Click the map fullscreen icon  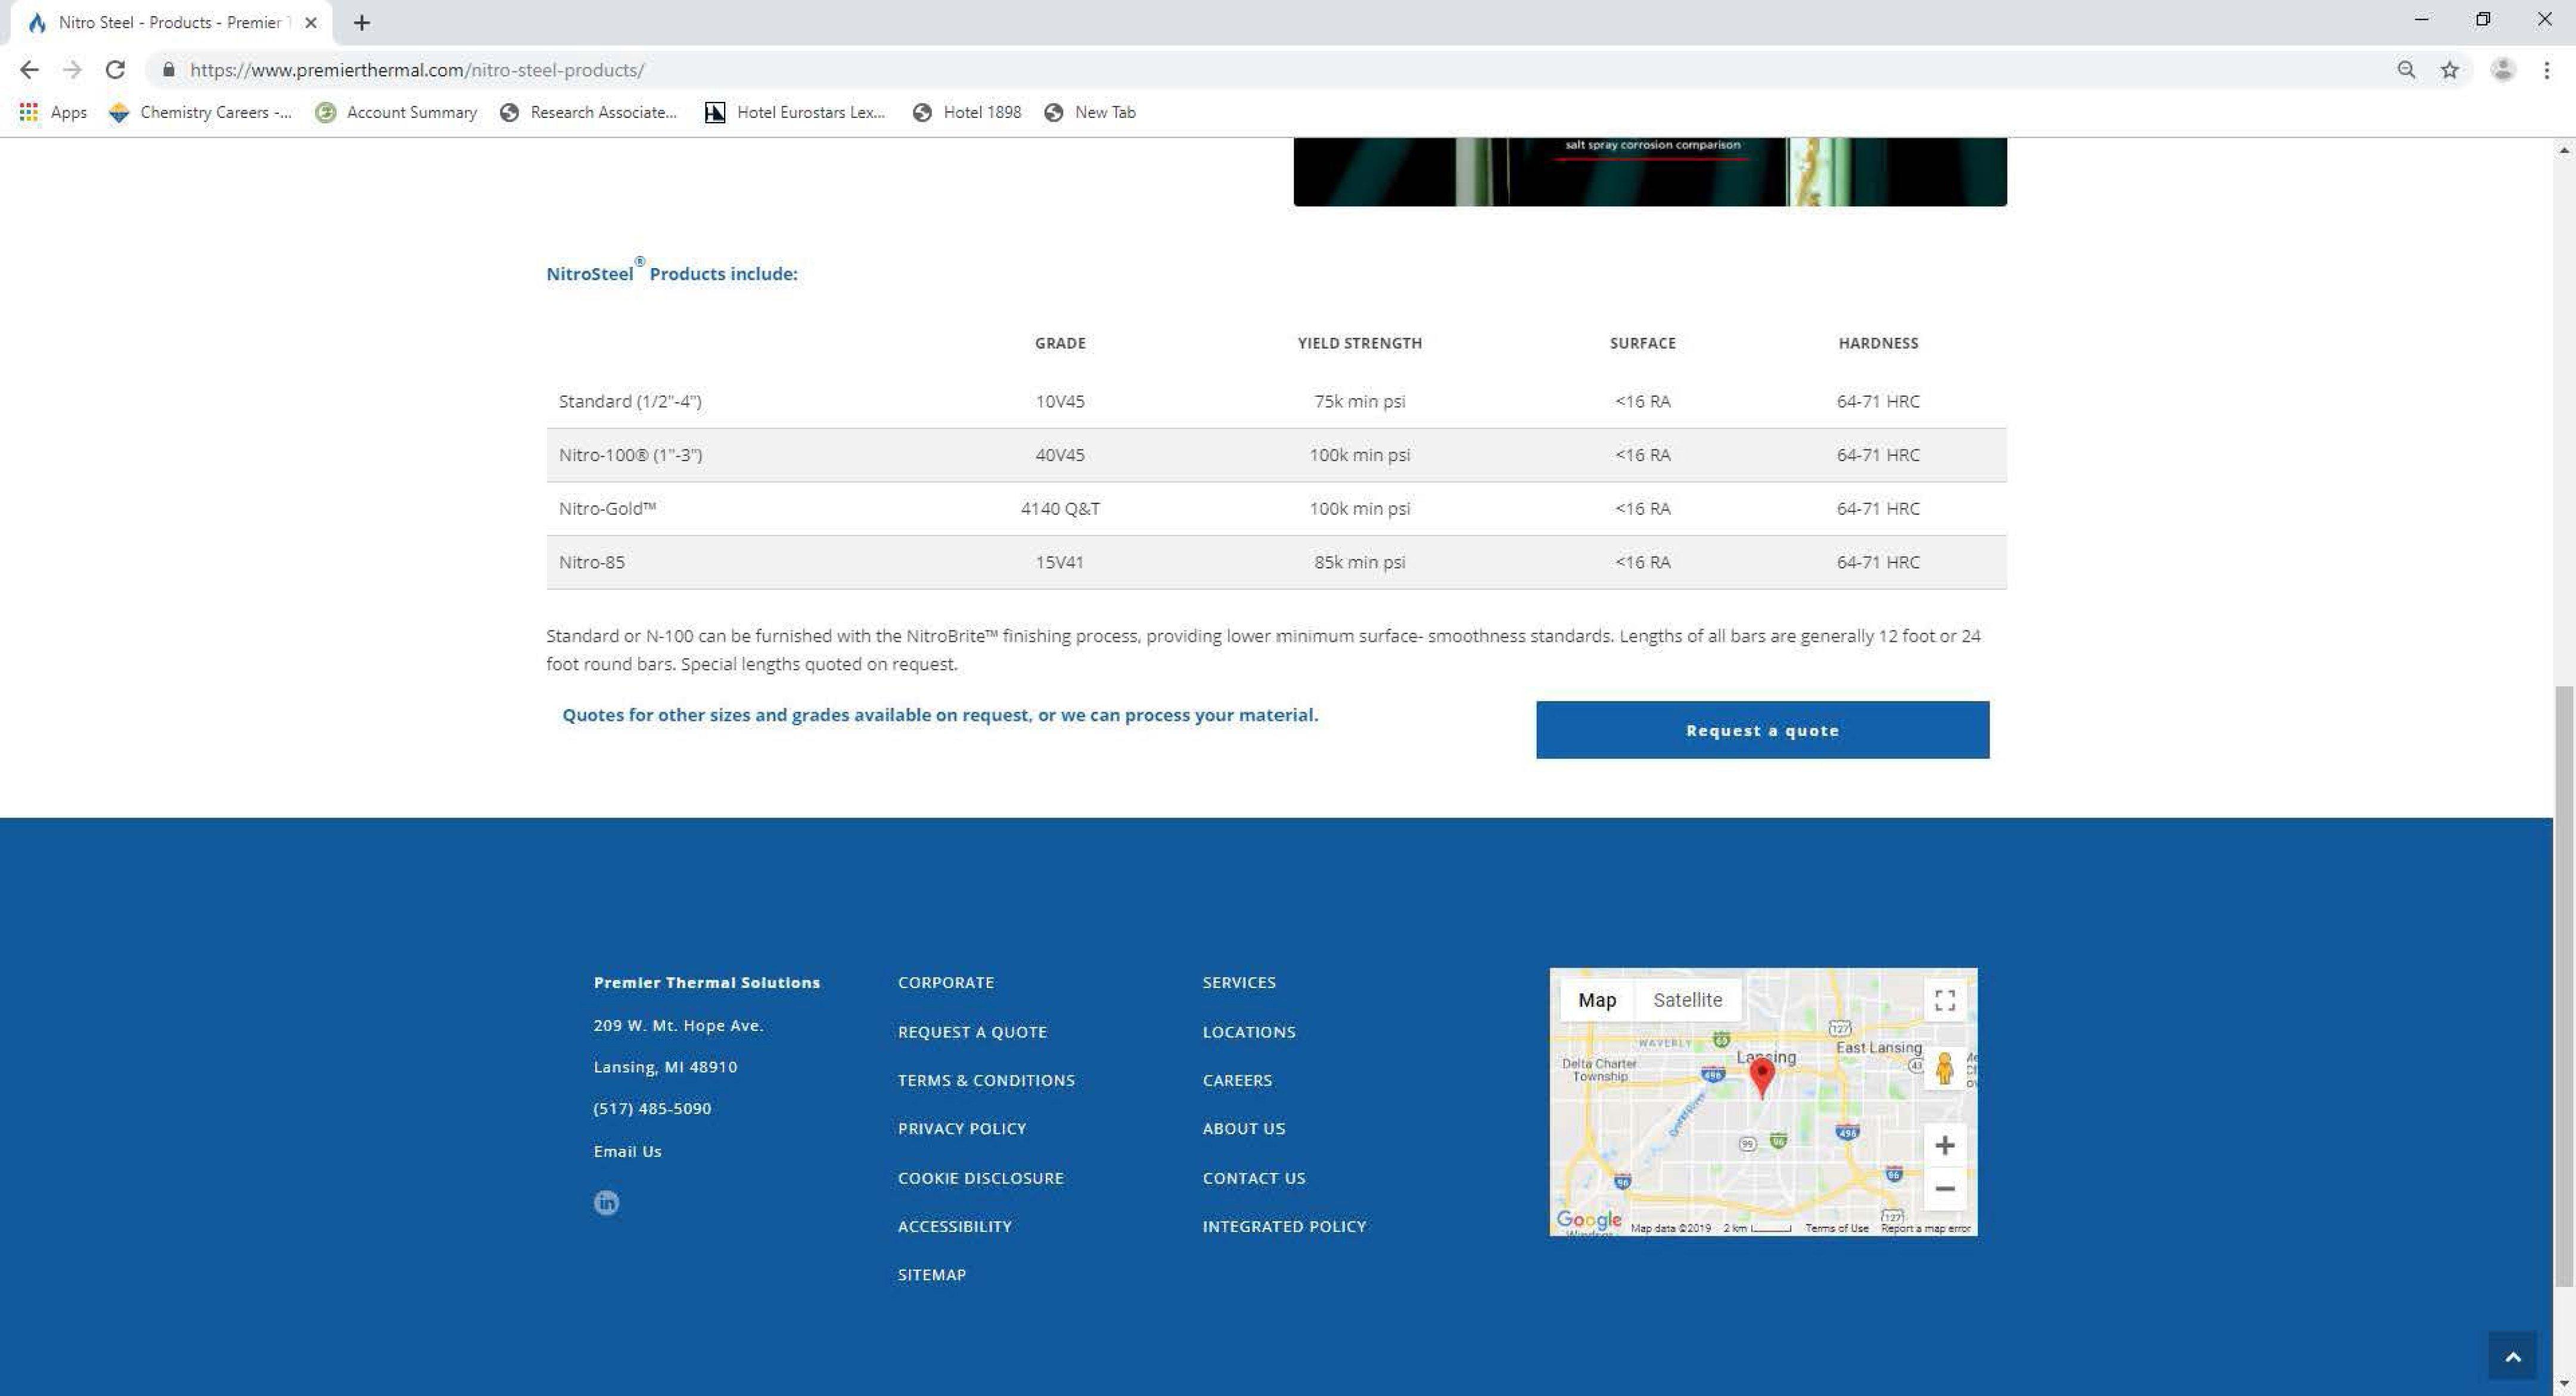click(1944, 1000)
